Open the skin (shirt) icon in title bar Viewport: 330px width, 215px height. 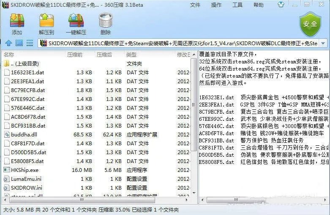click(281, 4)
